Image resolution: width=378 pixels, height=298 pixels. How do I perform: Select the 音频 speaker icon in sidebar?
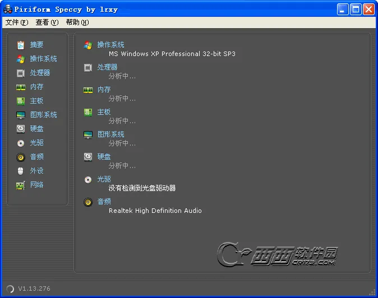[21, 157]
